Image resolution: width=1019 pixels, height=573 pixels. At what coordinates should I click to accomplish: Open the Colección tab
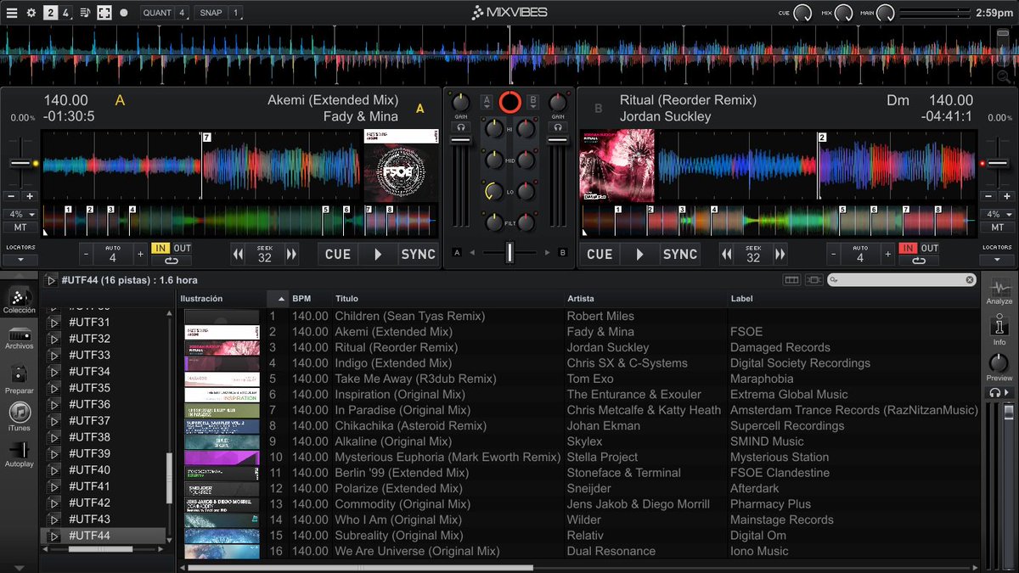20,300
